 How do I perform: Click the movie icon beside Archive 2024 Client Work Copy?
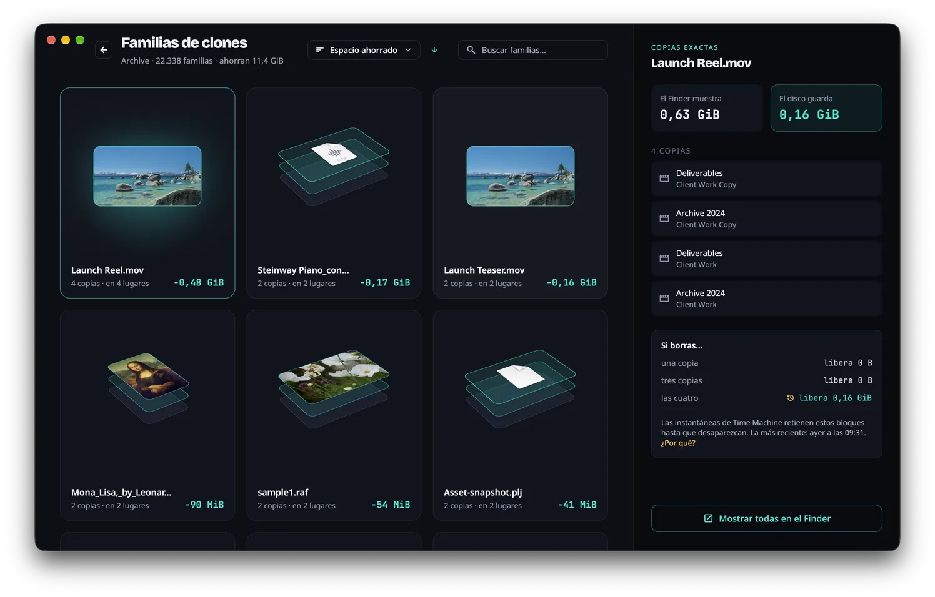point(664,219)
